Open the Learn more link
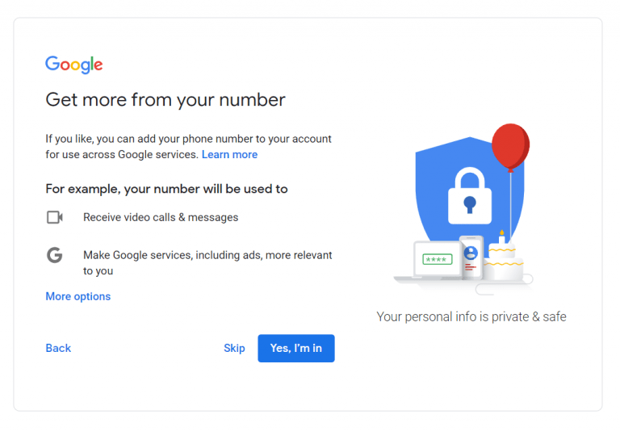The height and width of the screenshot is (431, 620). [x=229, y=155]
